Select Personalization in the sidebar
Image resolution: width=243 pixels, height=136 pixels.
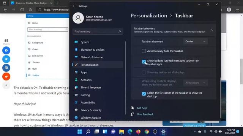(x=98, y=65)
